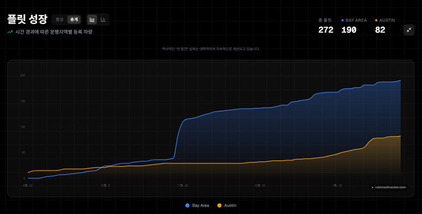Click the x-axis date 8월 22

[x=28, y=186]
